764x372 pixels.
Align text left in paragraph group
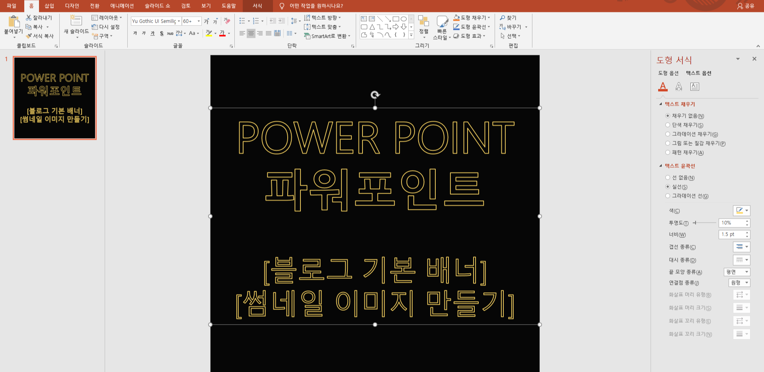[242, 33]
